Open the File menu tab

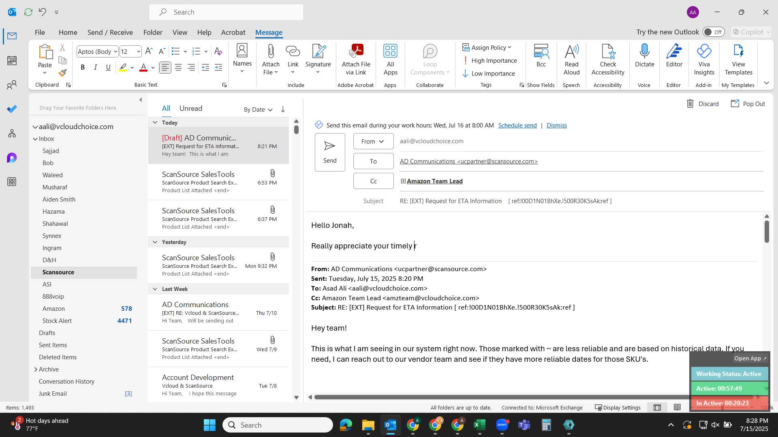pyautogui.click(x=40, y=32)
